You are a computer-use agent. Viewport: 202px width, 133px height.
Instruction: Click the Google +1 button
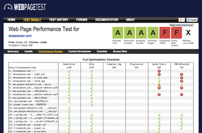(182, 20)
